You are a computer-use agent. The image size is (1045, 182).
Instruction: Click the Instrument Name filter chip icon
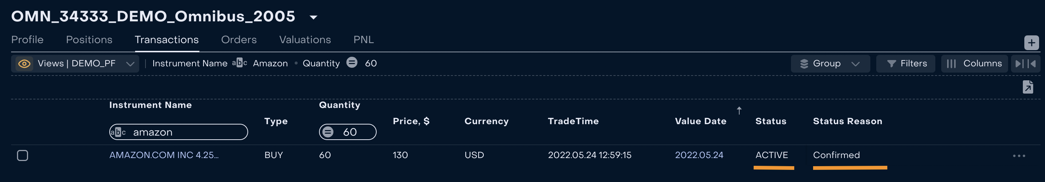point(239,63)
